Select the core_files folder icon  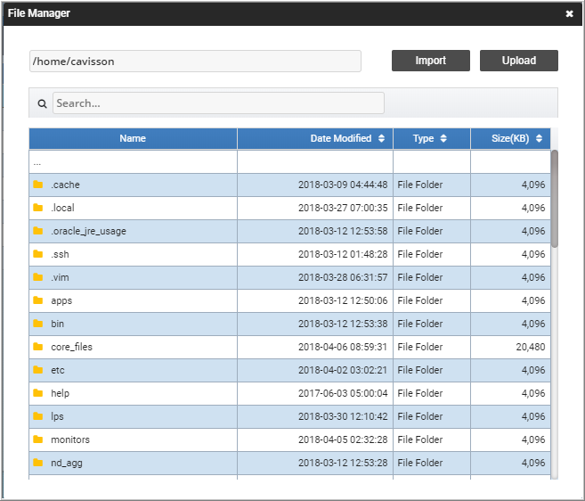coord(38,346)
